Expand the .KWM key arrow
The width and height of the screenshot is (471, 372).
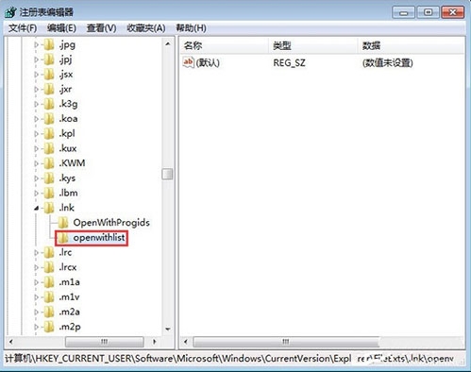click(36, 163)
